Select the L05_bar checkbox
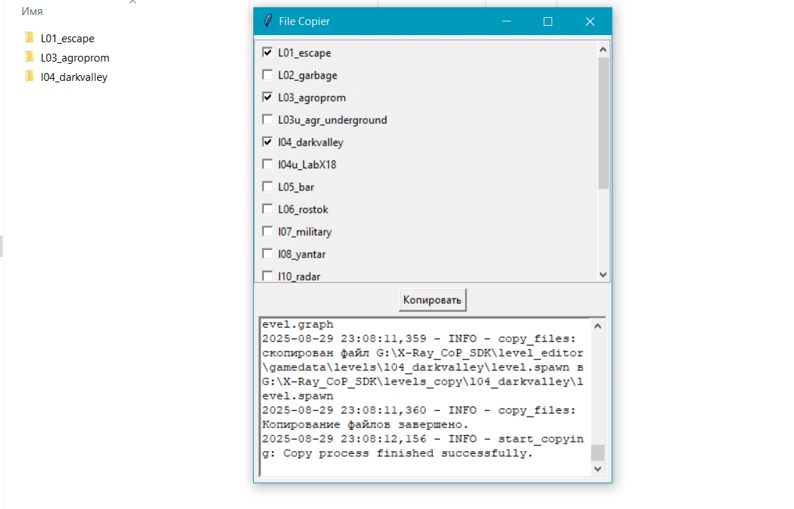794x509 pixels. tap(268, 187)
